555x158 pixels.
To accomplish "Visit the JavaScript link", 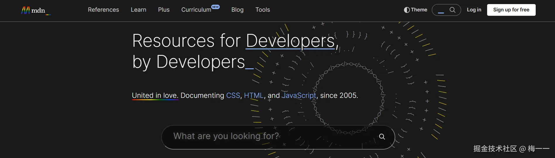I will pos(299,96).
